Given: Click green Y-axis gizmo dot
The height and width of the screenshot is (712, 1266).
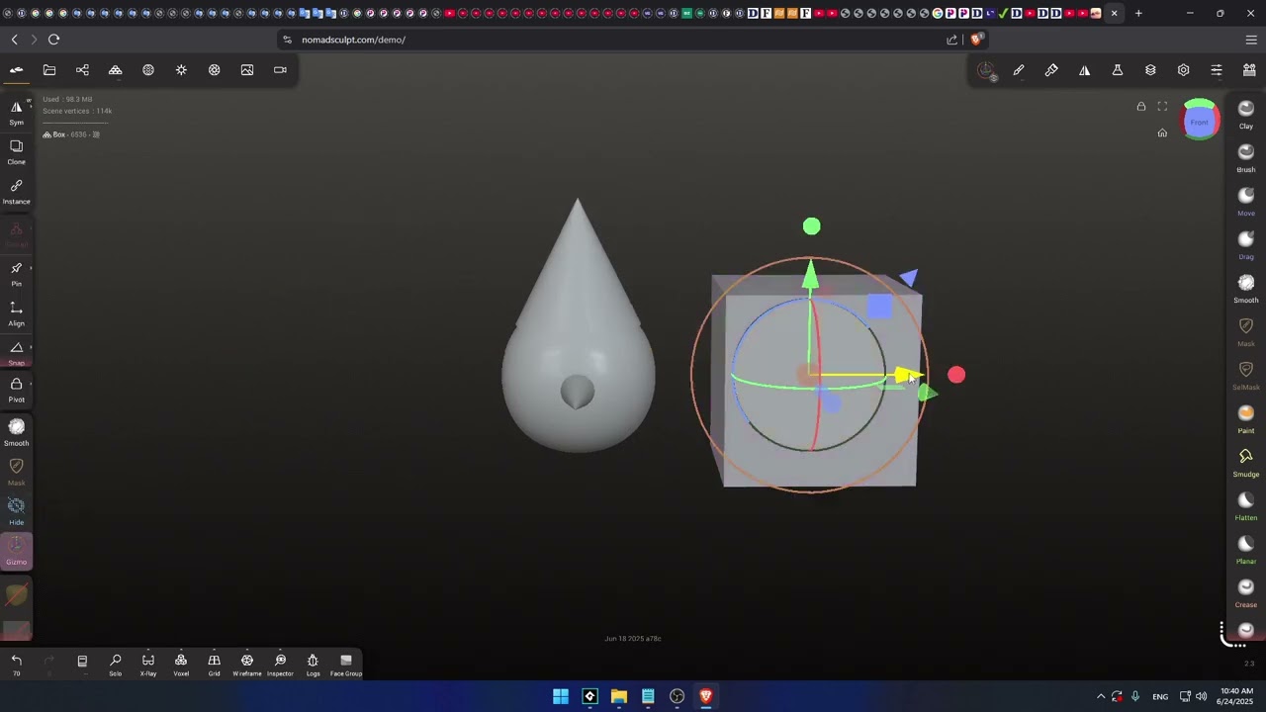Looking at the screenshot, I should coord(812,226).
